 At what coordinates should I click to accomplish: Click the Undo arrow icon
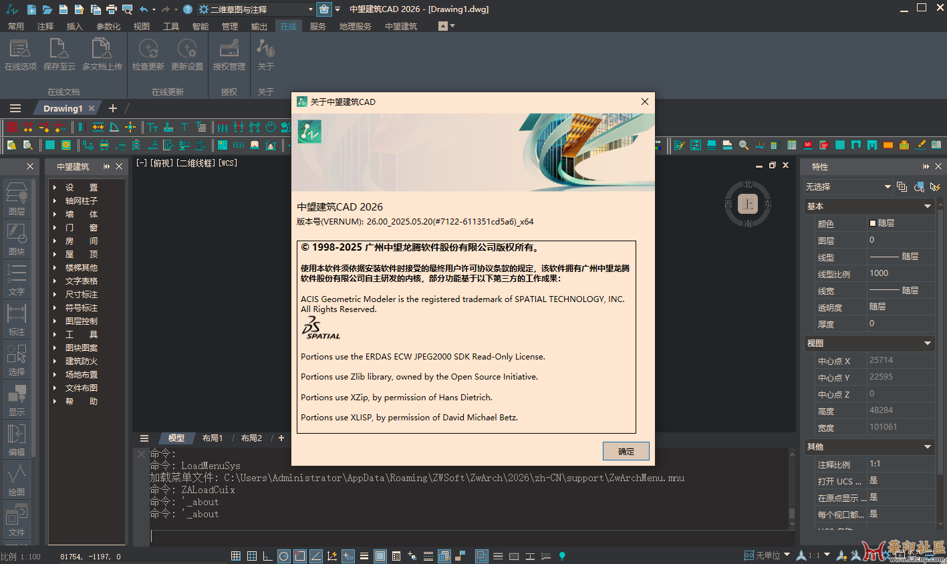[144, 9]
